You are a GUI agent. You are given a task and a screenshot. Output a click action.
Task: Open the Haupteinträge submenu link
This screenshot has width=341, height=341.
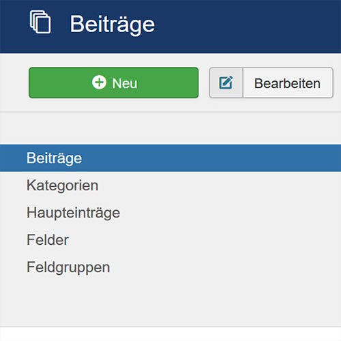(x=74, y=213)
